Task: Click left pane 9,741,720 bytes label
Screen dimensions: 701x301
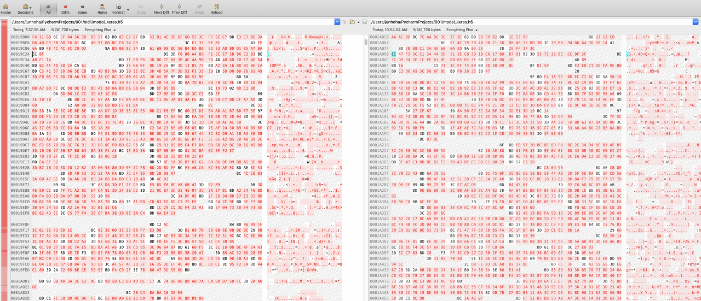Action: coord(65,29)
